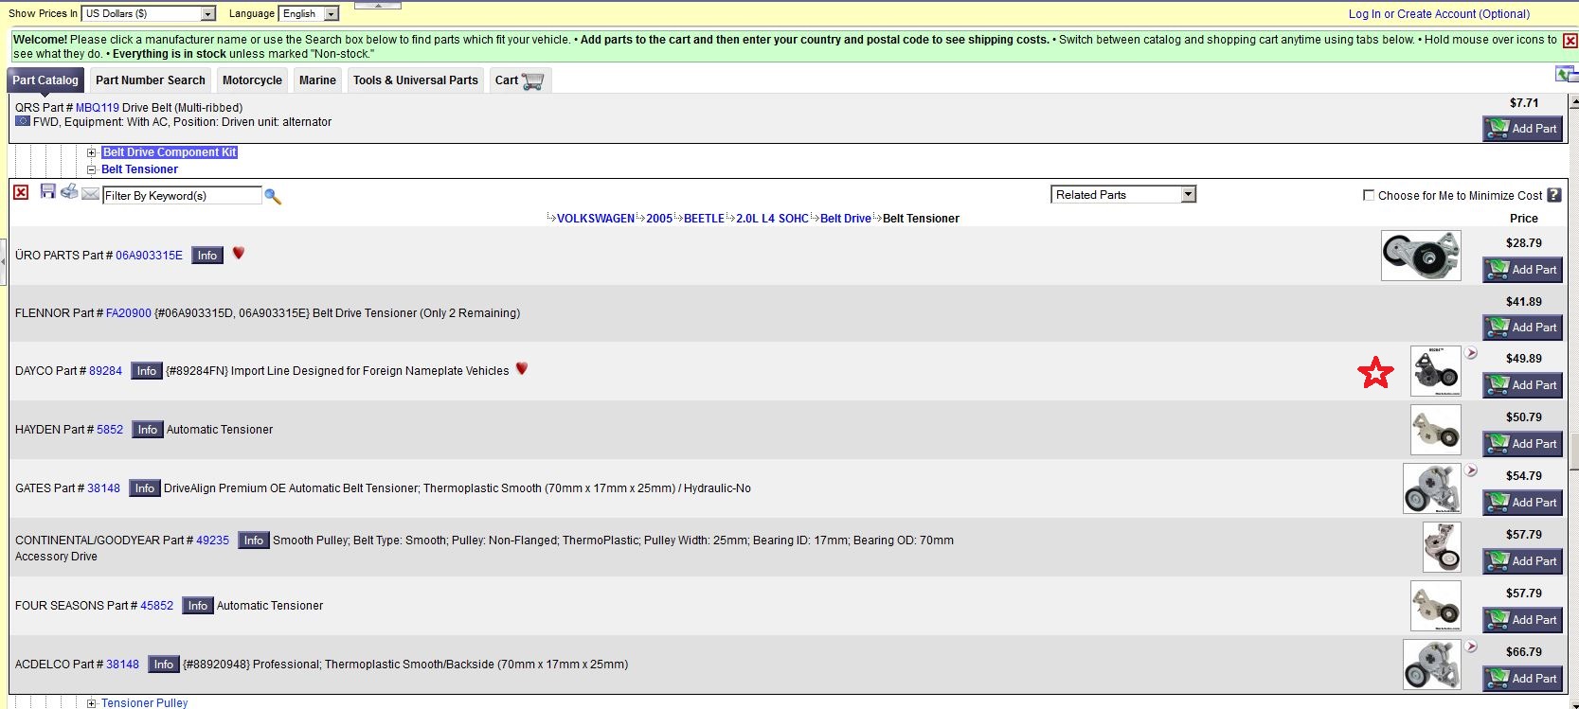This screenshot has width=1579, height=709.
Task: Click Log In or Create Account link
Action: click(x=1439, y=13)
